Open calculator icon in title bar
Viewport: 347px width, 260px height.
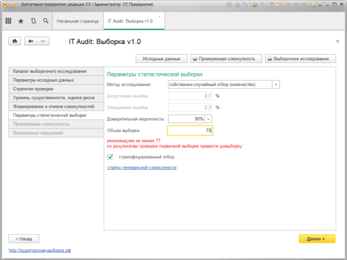272,4
